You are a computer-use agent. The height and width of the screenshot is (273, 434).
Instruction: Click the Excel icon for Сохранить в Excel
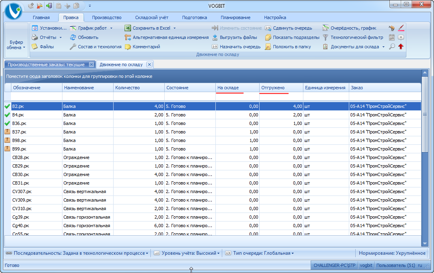(128, 28)
